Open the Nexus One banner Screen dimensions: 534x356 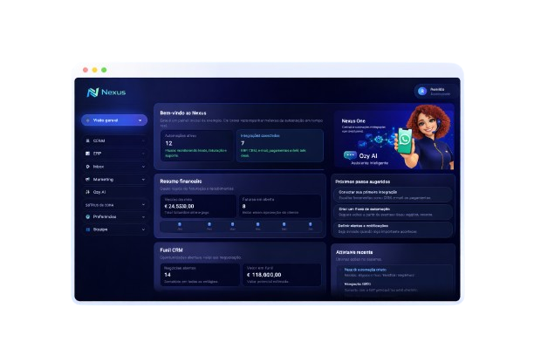coord(394,139)
